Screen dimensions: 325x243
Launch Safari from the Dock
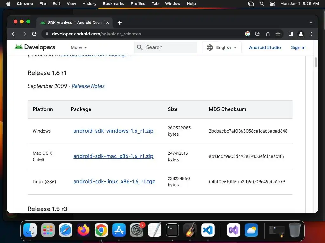(x=66, y=230)
